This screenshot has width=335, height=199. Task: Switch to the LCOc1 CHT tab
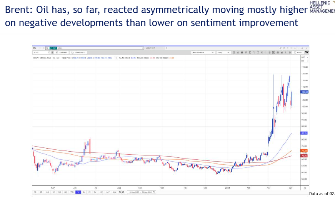click(x=150, y=48)
